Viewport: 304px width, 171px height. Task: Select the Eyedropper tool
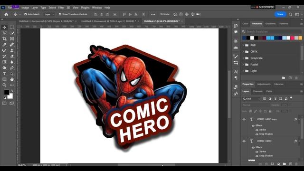(4, 45)
